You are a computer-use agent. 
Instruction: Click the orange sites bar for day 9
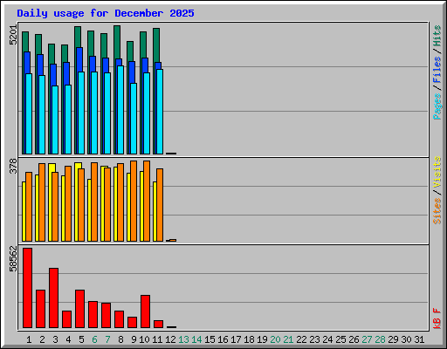pos(134,201)
